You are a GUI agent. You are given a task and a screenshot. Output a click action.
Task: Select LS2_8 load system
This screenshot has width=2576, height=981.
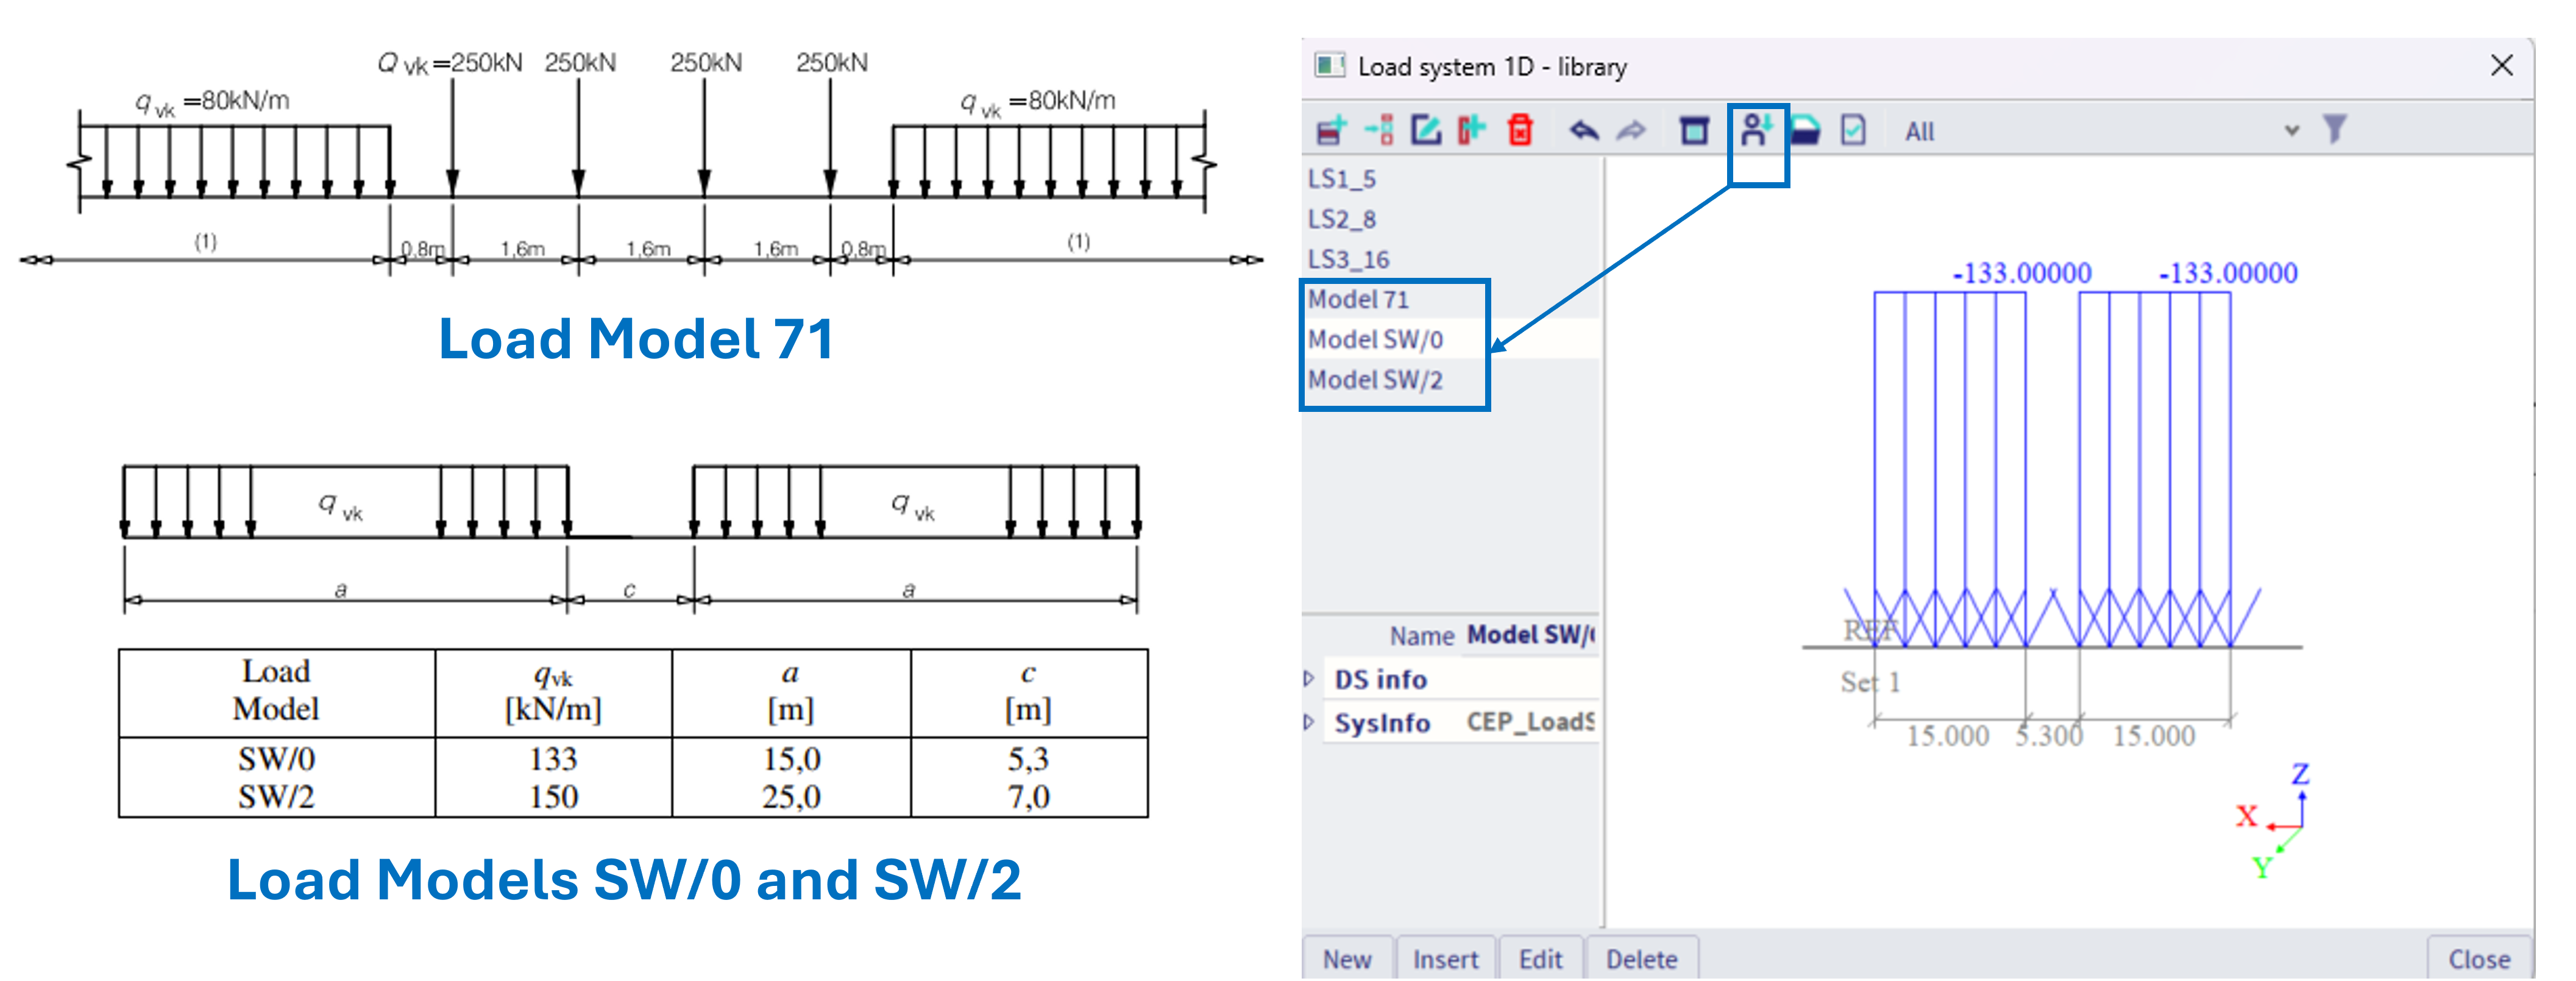(x=1342, y=219)
